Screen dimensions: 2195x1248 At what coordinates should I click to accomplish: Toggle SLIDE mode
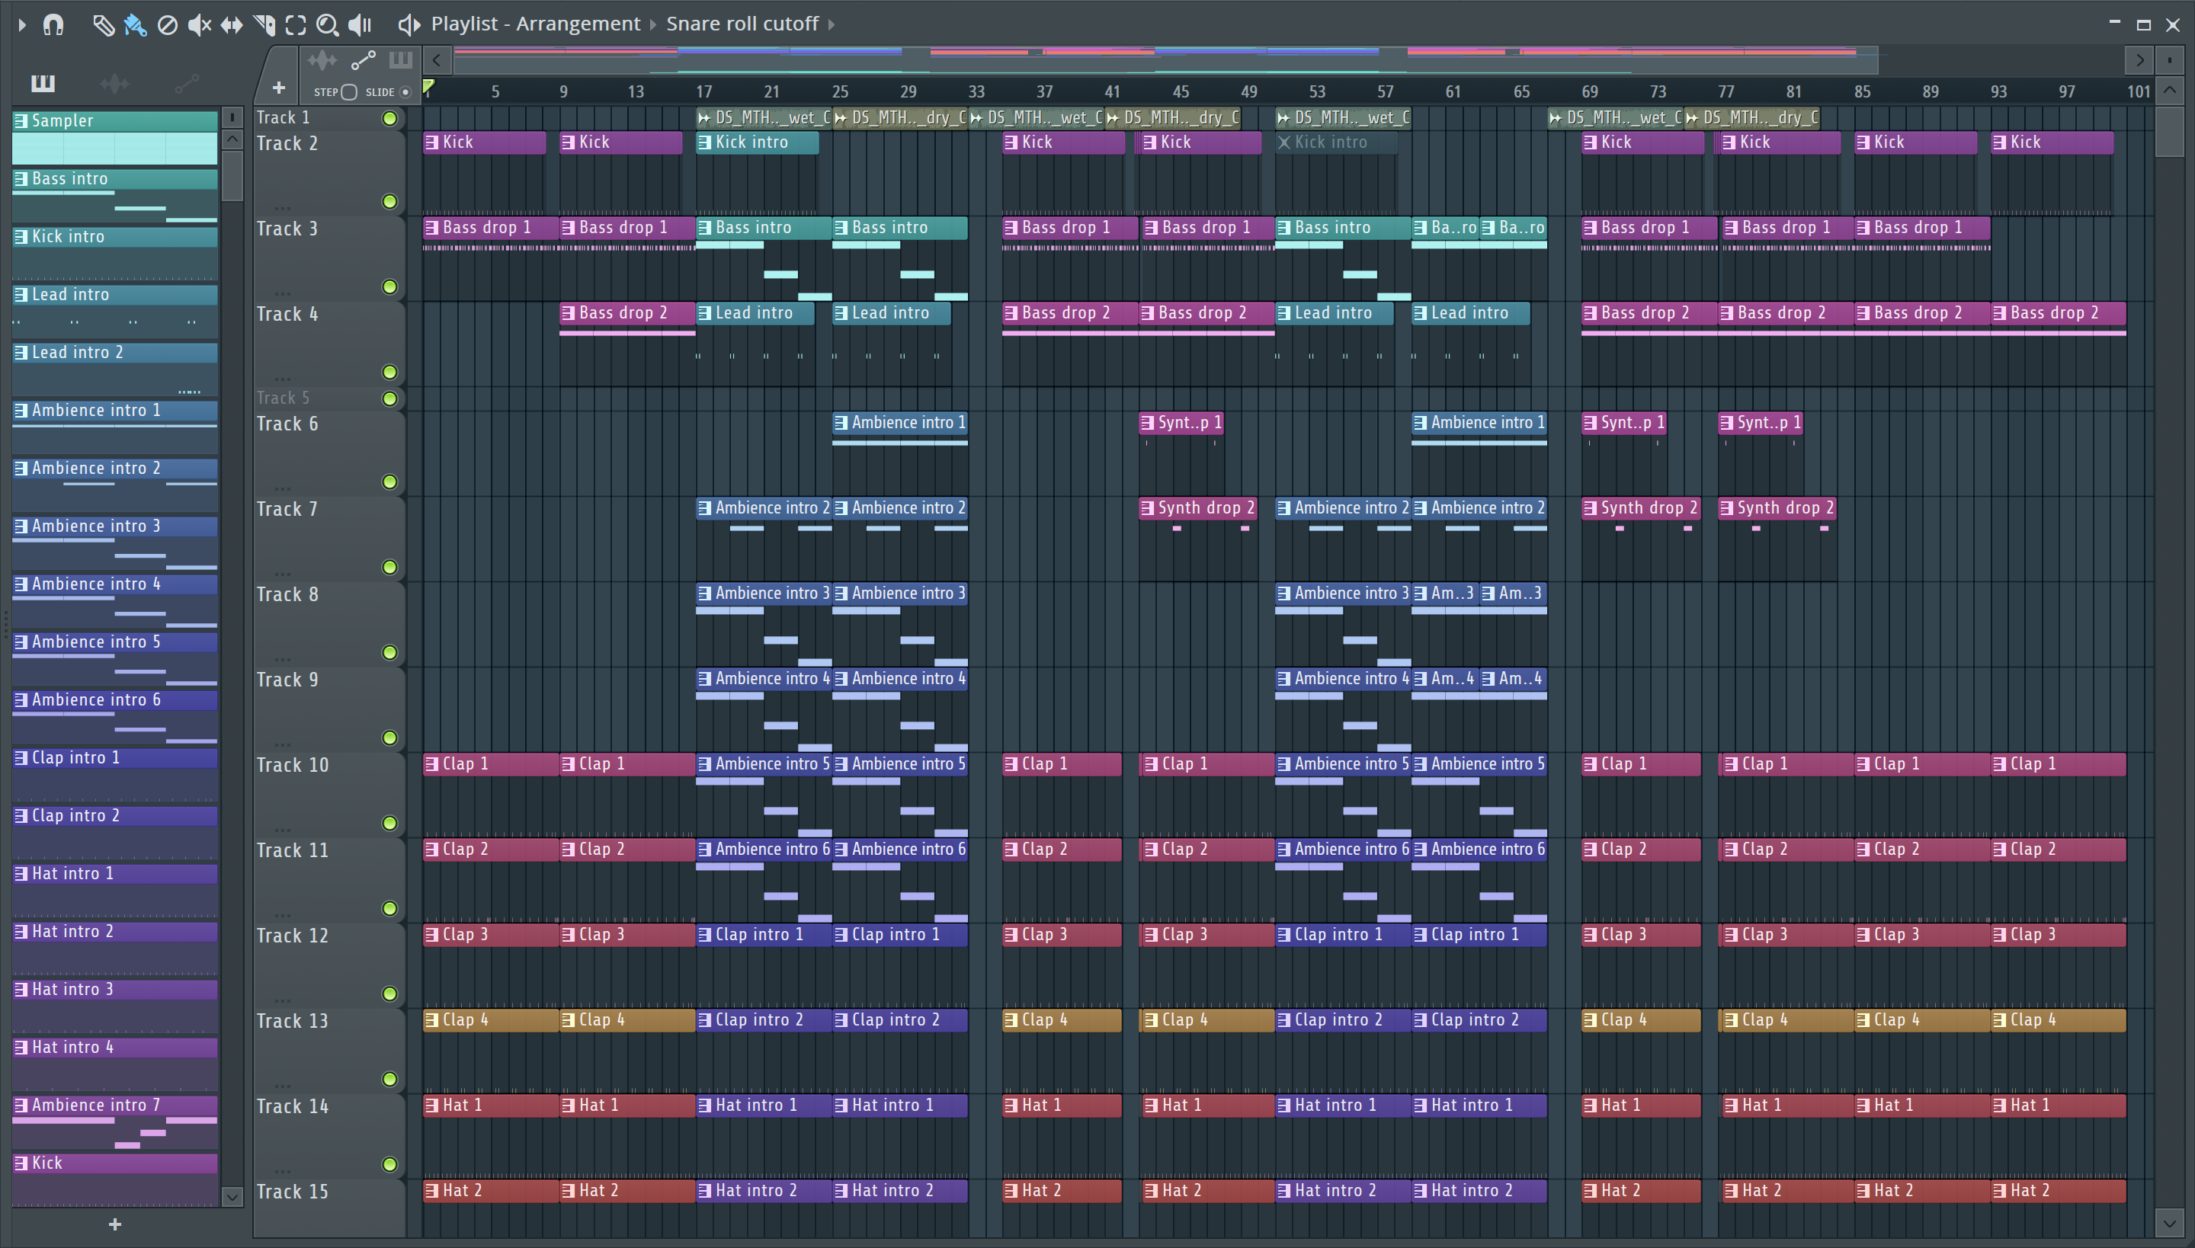pyautogui.click(x=405, y=91)
